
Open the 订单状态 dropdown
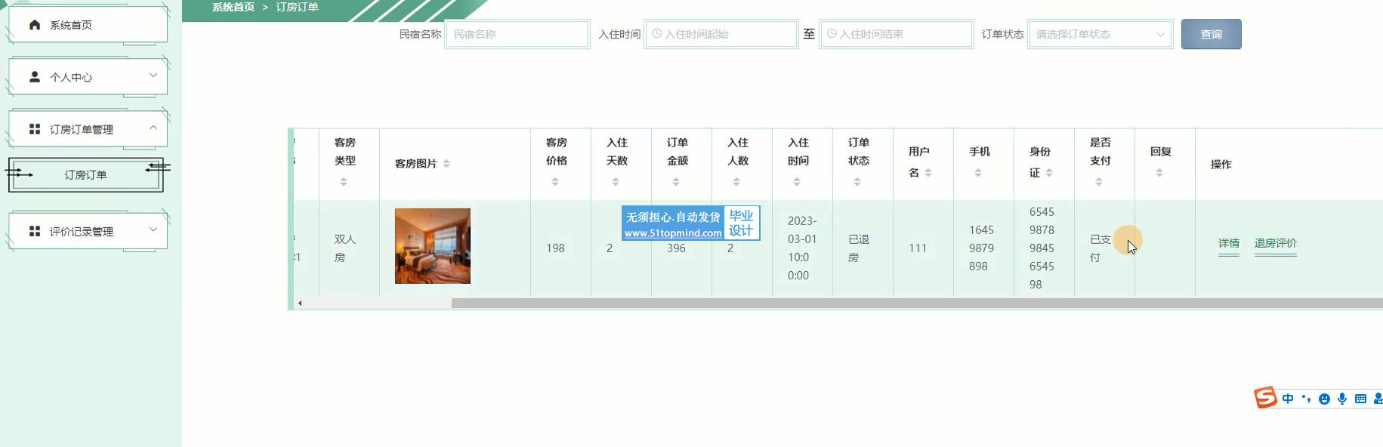coord(1100,34)
